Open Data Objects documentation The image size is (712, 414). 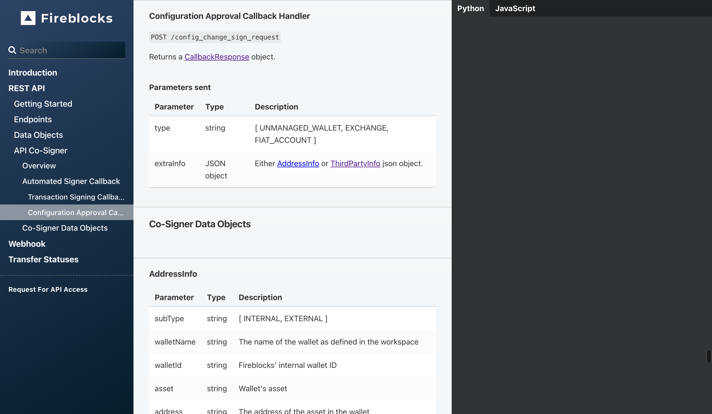[x=38, y=135]
